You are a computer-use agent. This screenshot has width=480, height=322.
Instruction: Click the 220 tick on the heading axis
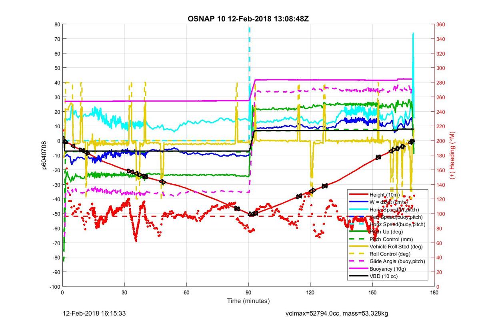point(441,126)
